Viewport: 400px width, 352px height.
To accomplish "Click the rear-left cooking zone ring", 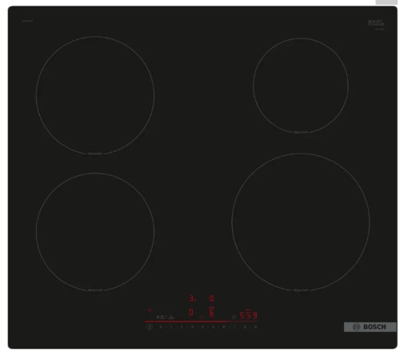I will tap(95, 95).
